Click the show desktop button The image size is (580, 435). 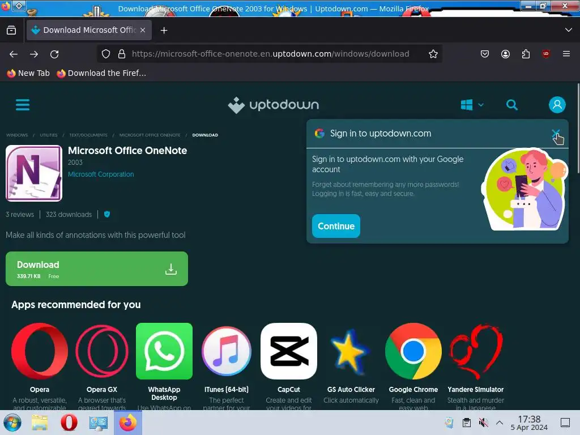coord(565,423)
